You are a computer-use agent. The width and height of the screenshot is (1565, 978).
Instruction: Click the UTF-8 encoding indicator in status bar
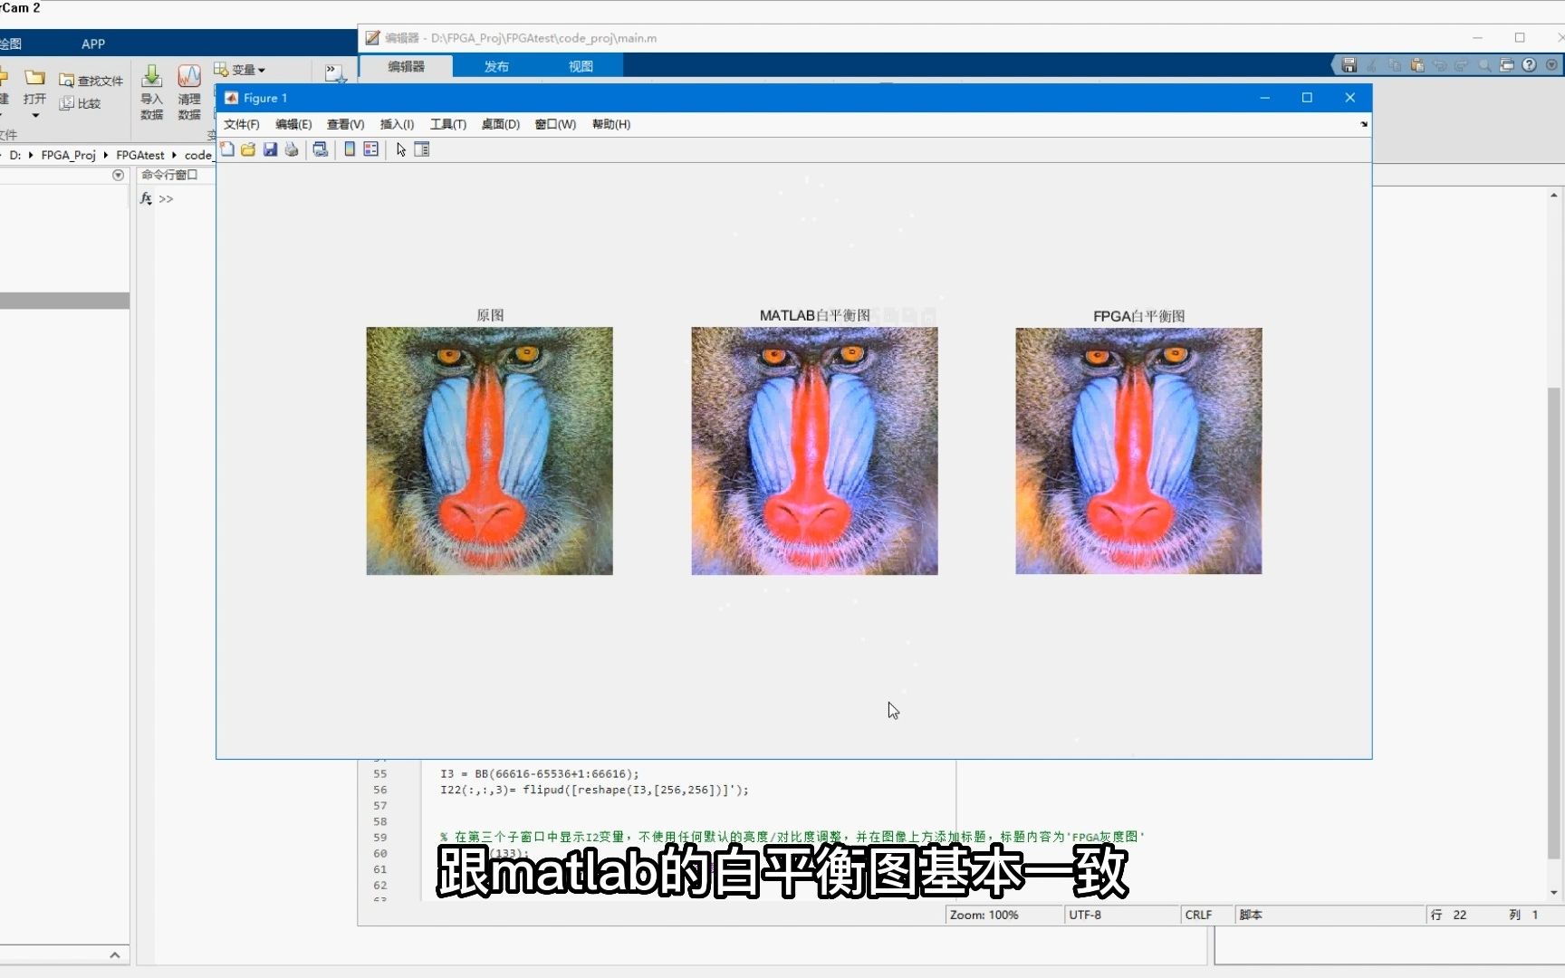point(1084,915)
